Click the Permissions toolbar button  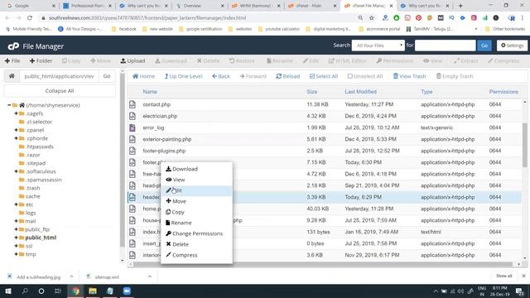click(394, 60)
